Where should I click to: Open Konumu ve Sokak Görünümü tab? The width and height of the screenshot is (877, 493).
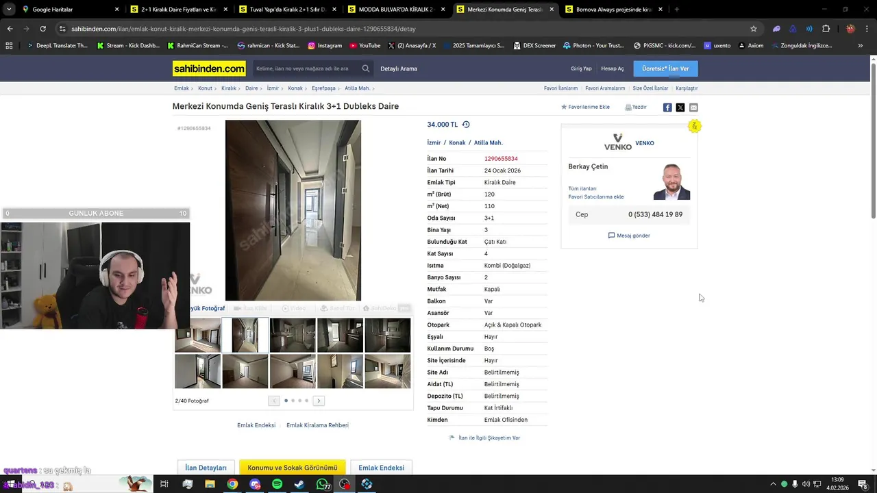(x=293, y=468)
